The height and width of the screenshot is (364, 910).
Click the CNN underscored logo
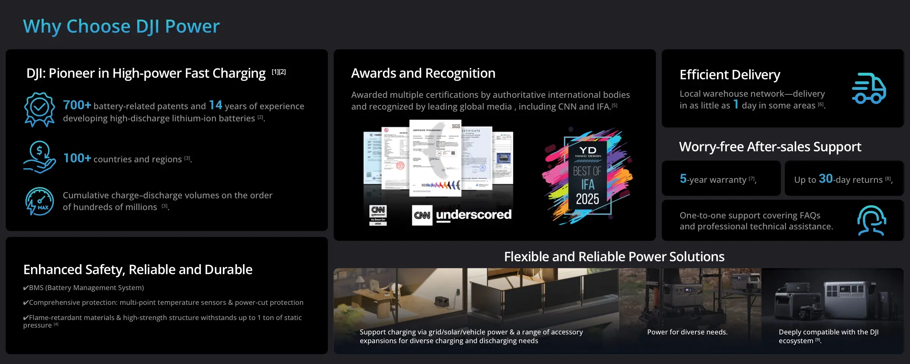tap(462, 215)
